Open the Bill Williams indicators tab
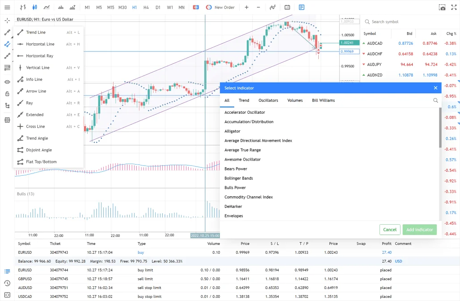The height and width of the screenshot is (301, 460). [x=323, y=100]
